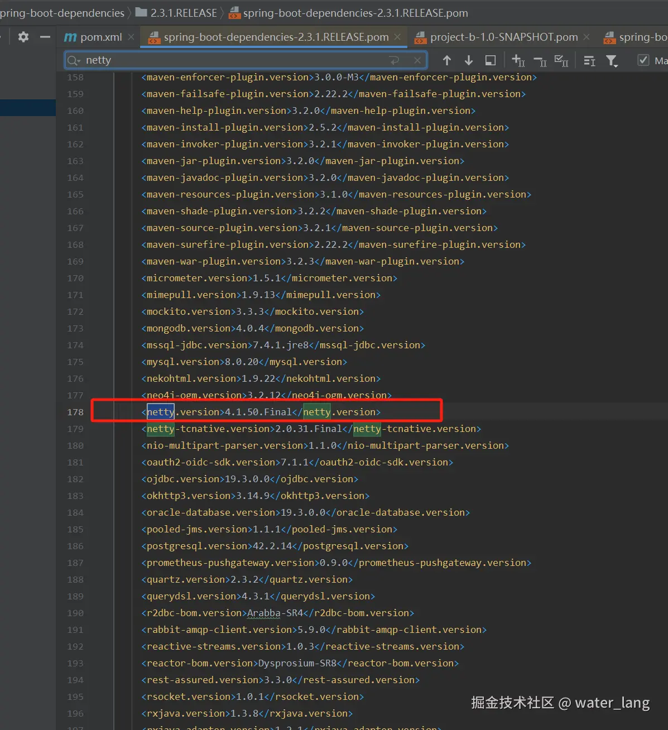The image size is (668, 730).
Task: Select all occurrences icon
Action: coord(561,60)
